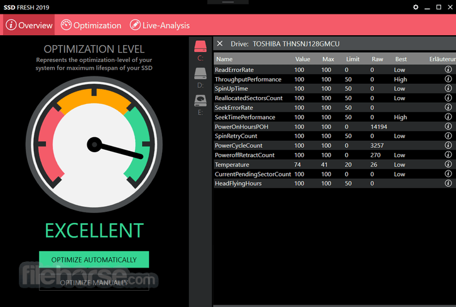This screenshot has height=307, width=456.
Task: Sort by the Limit column header
Action: (x=352, y=59)
